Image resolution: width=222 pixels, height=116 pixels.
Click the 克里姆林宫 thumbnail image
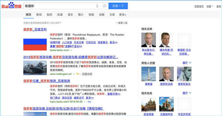166,104
